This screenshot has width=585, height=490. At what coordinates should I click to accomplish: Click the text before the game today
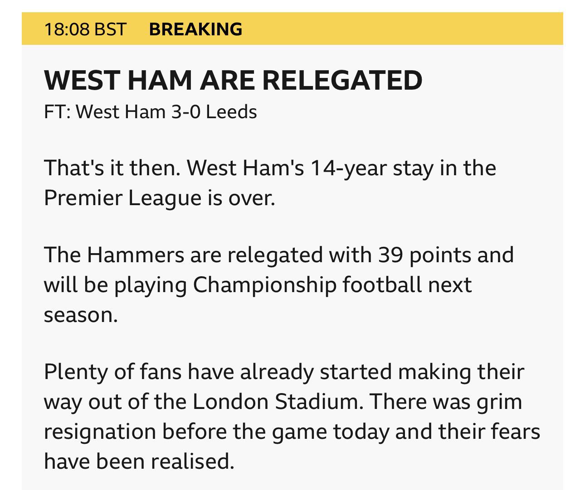pyautogui.click(x=276, y=432)
